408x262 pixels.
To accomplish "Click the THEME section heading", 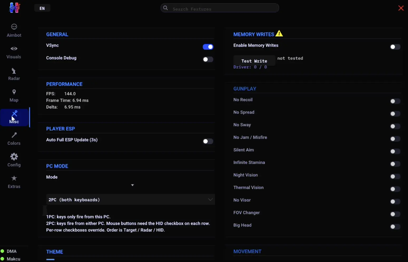I will point(55,252).
